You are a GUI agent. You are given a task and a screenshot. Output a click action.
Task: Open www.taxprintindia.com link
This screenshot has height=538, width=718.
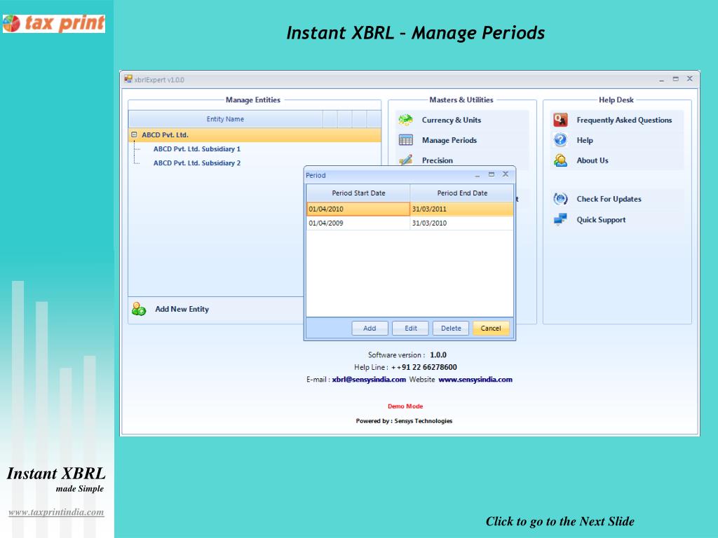(56, 512)
